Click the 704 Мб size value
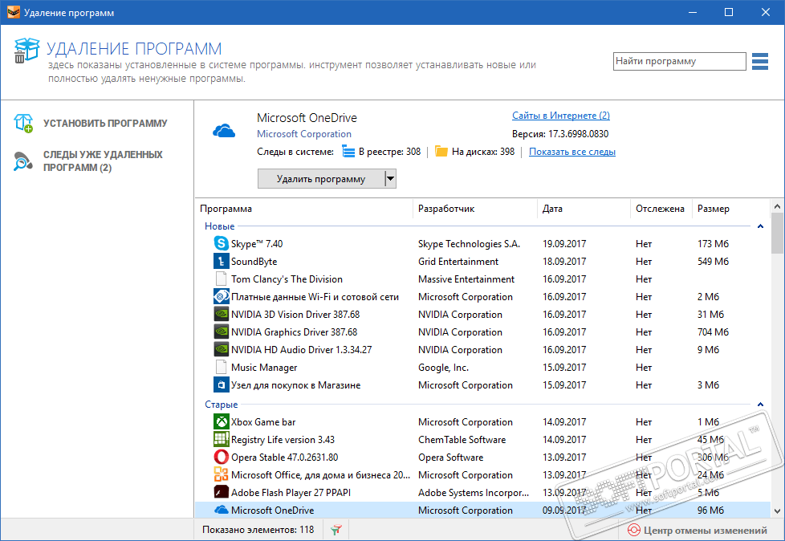The image size is (785, 541). [x=713, y=332]
